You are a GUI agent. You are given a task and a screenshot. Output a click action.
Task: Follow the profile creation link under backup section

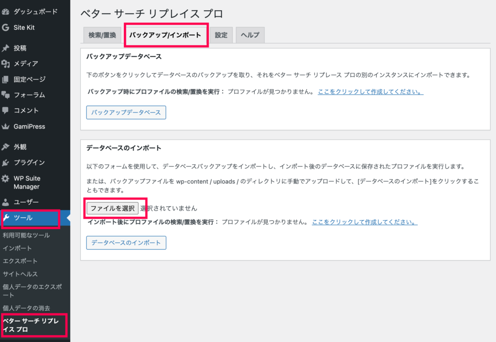371,92
